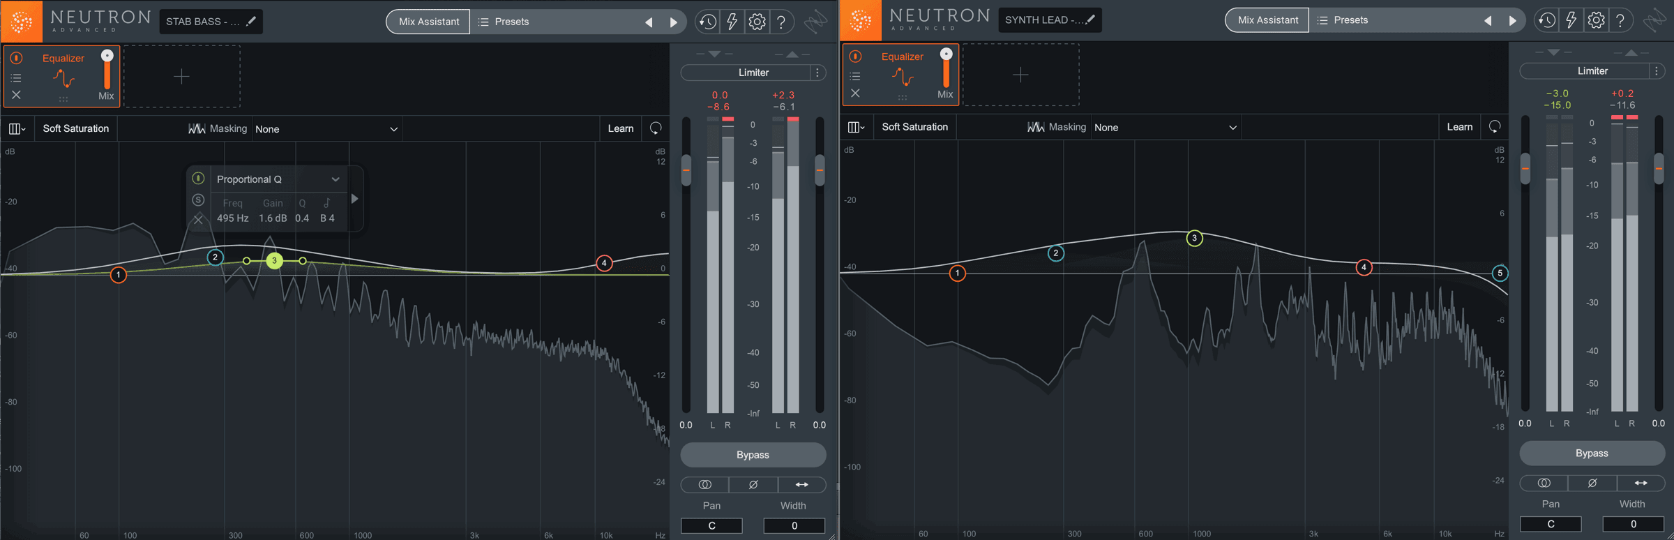
Task: Open Equalizer module presets list in SYNTH LEAD
Action: tap(856, 76)
